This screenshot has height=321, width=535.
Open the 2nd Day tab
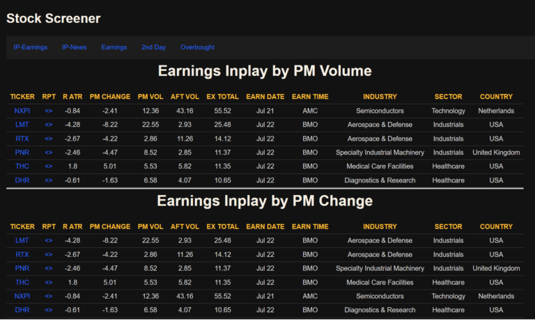click(x=153, y=47)
